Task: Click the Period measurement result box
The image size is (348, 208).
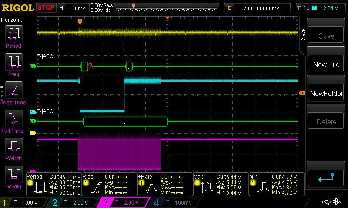Action: pos(54,184)
